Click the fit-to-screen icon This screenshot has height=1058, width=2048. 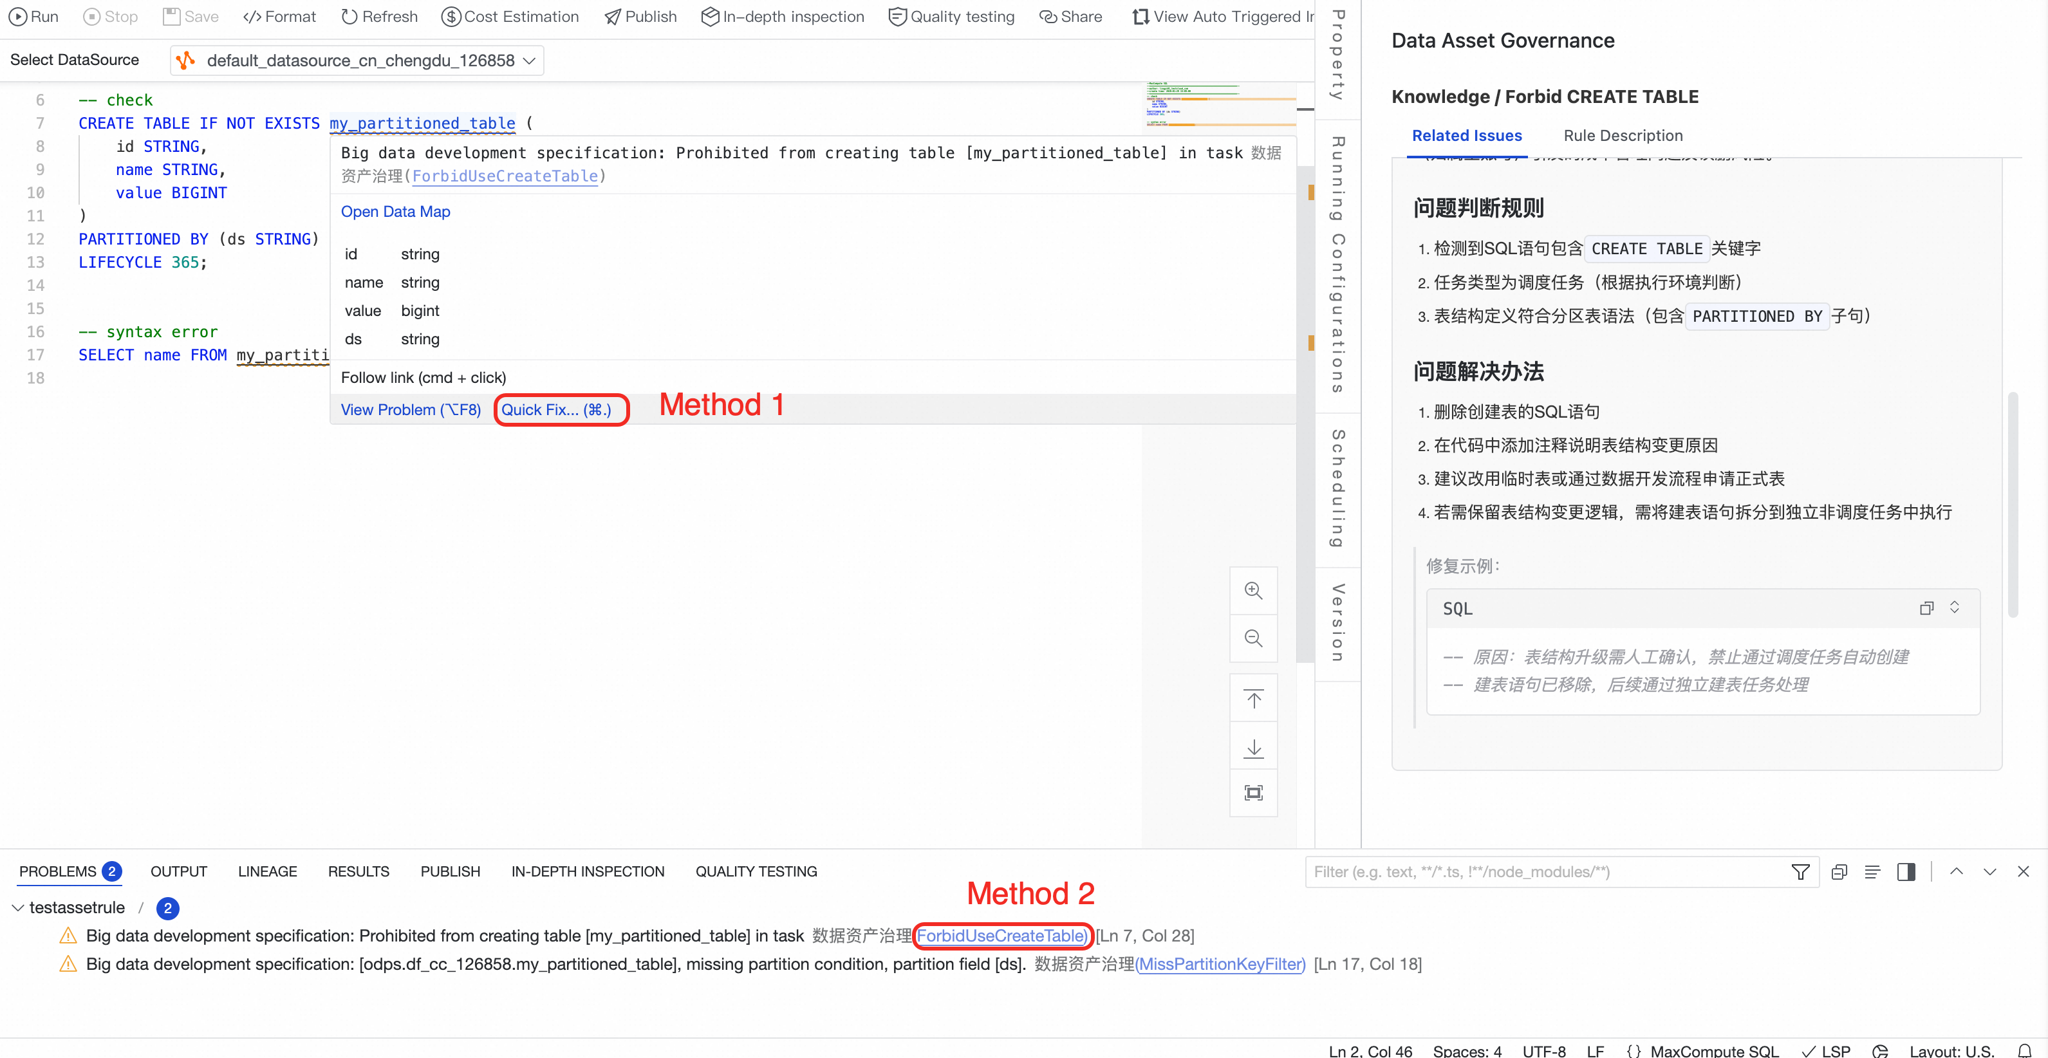coord(1253,792)
